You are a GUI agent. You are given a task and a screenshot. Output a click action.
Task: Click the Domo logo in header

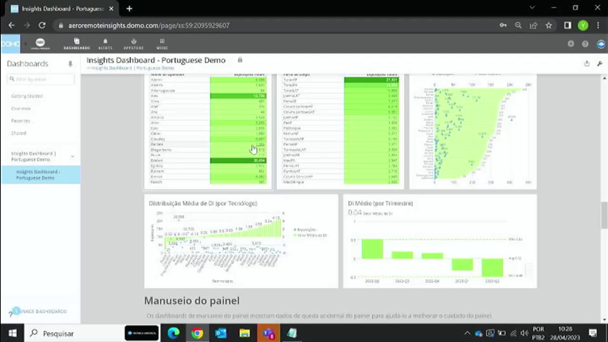(10, 43)
